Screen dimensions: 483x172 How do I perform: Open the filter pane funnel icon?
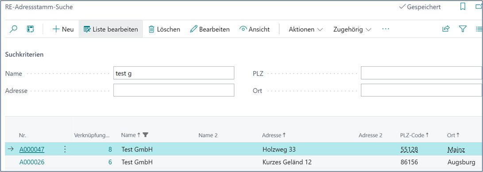pyautogui.click(x=462, y=29)
